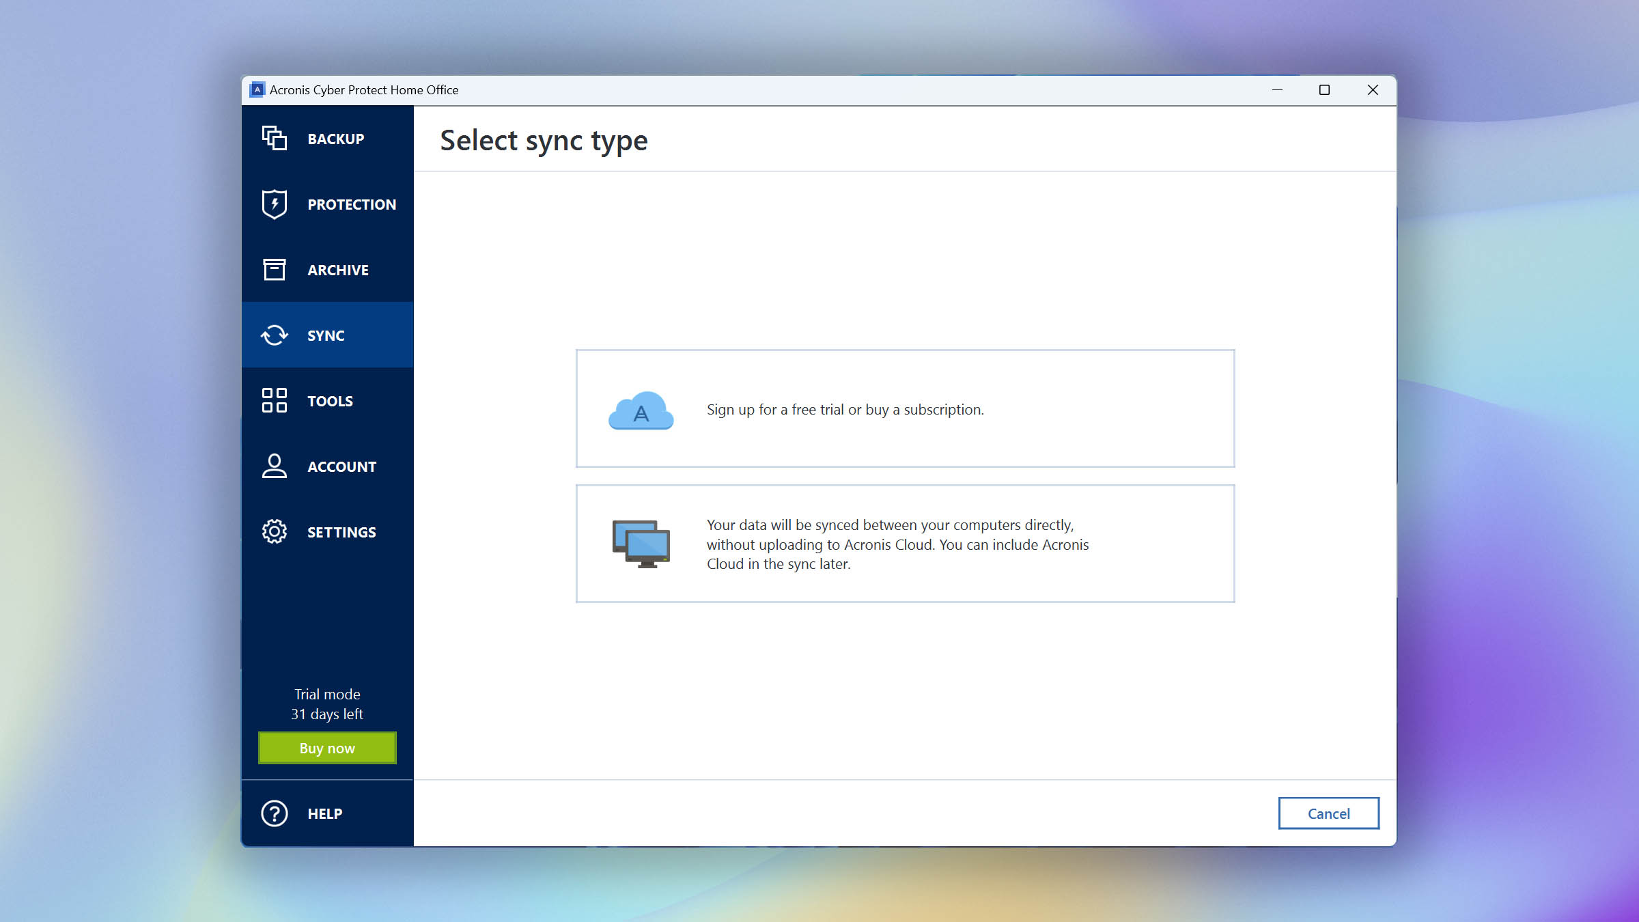Click the Account person icon

tap(275, 466)
